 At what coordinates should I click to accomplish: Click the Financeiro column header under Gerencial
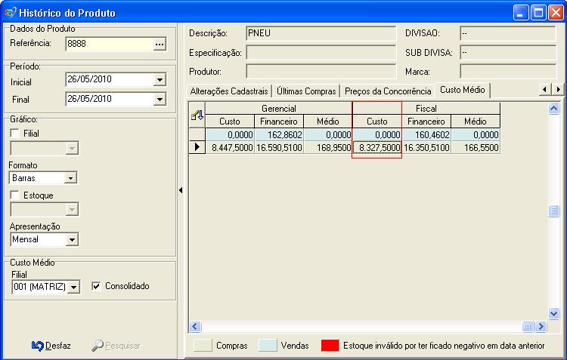(x=280, y=121)
